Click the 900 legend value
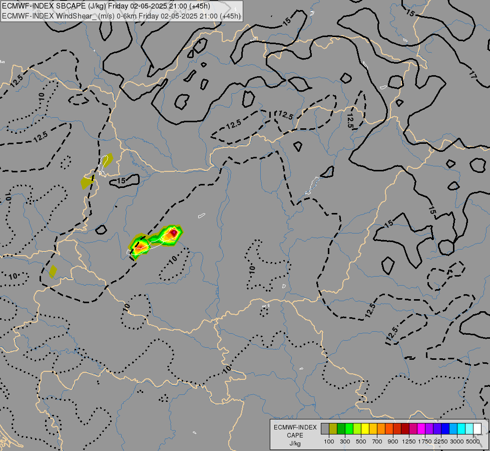The width and height of the screenshot is (490, 451). pos(393,441)
